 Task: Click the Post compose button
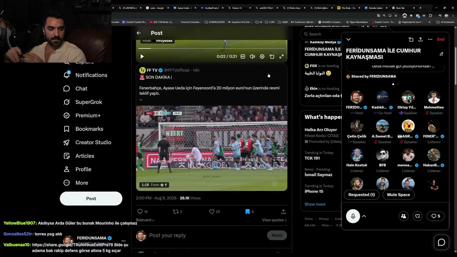click(x=91, y=198)
